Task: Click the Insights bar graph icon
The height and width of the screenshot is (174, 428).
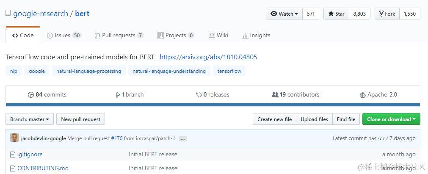Action: tap(245, 36)
